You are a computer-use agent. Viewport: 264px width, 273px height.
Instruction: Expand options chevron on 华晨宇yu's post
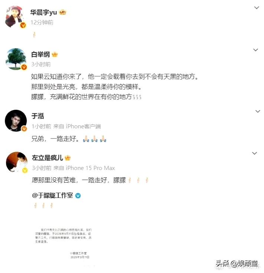tap(257, 8)
